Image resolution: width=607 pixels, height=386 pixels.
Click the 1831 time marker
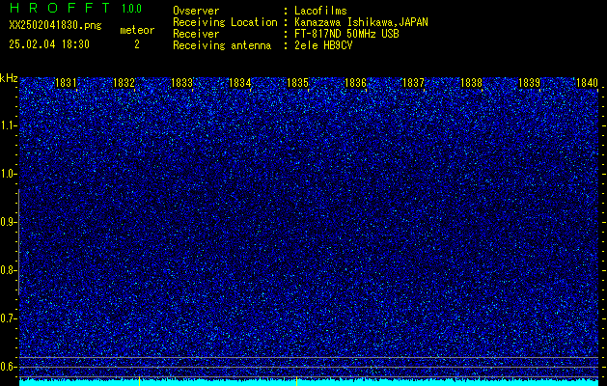66,83
